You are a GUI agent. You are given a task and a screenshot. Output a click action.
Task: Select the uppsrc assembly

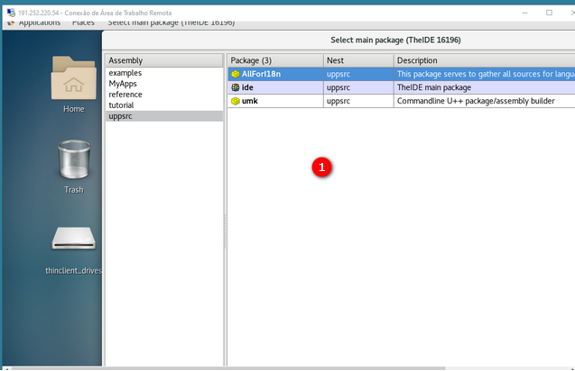click(x=121, y=116)
